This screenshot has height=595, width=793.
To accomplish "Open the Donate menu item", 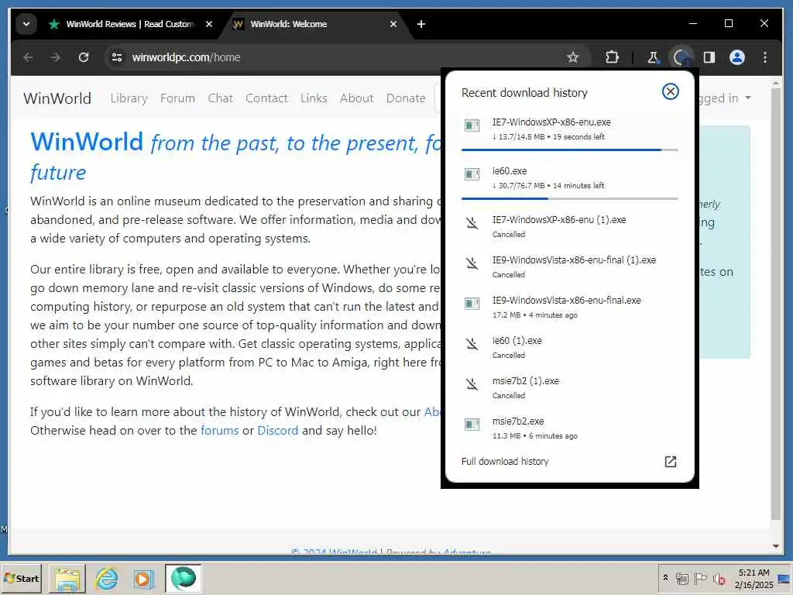I will click(406, 98).
